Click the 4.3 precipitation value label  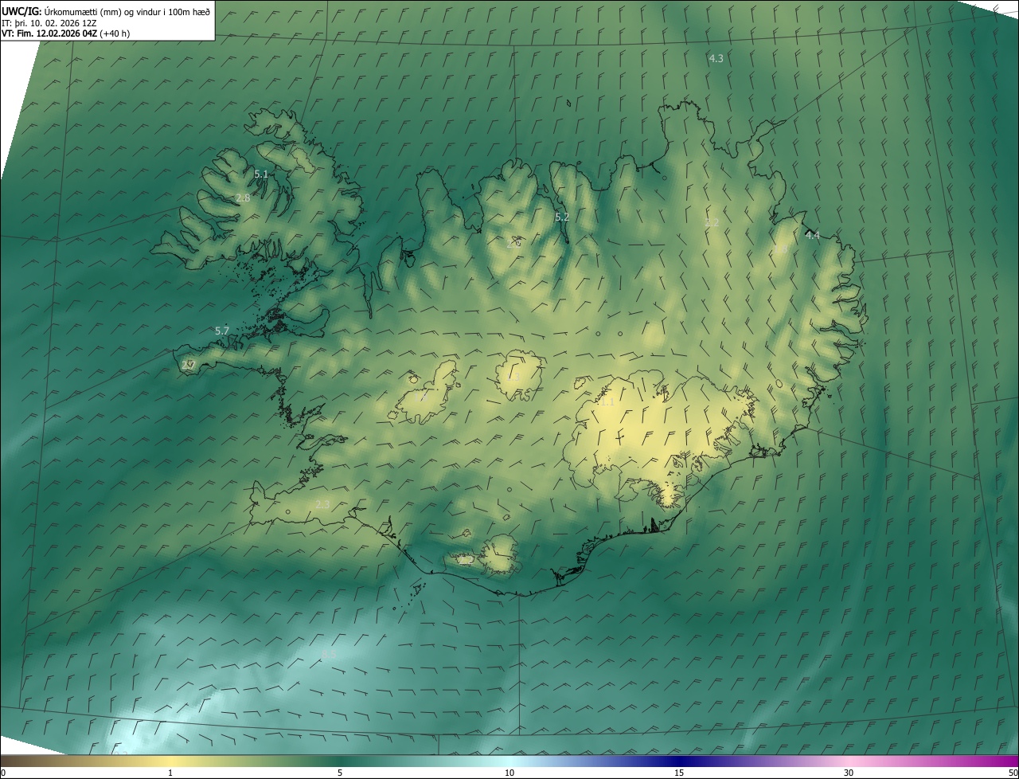716,58
